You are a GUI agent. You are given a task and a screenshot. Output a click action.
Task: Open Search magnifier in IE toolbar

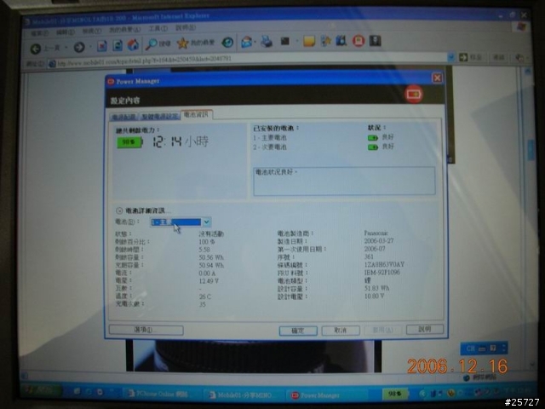pyautogui.click(x=152, y=43)
